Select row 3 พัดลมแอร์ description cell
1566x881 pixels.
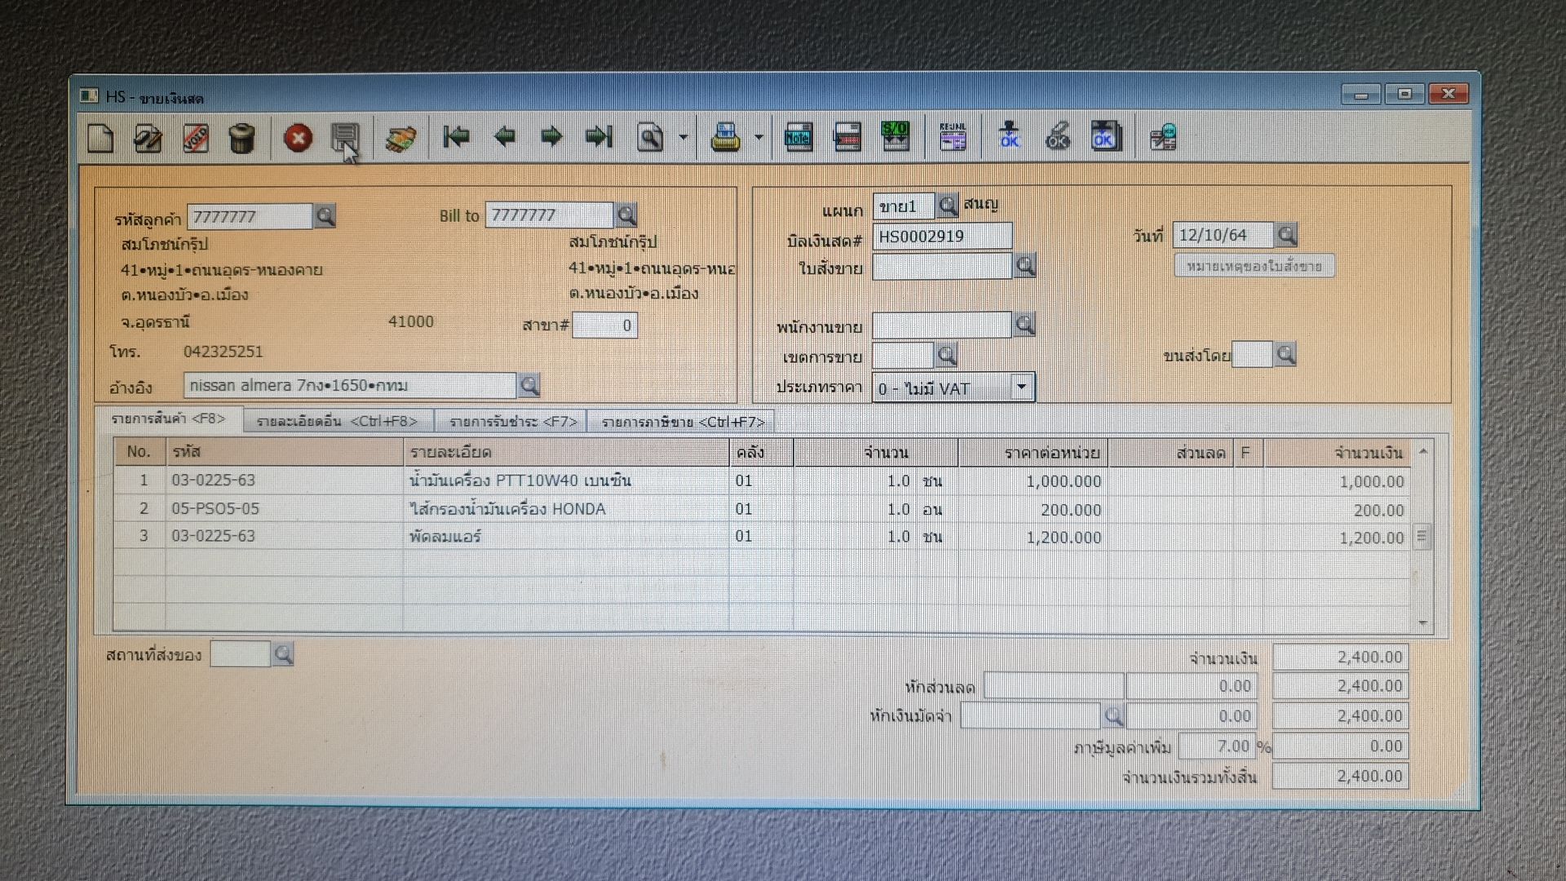[566, 536]
